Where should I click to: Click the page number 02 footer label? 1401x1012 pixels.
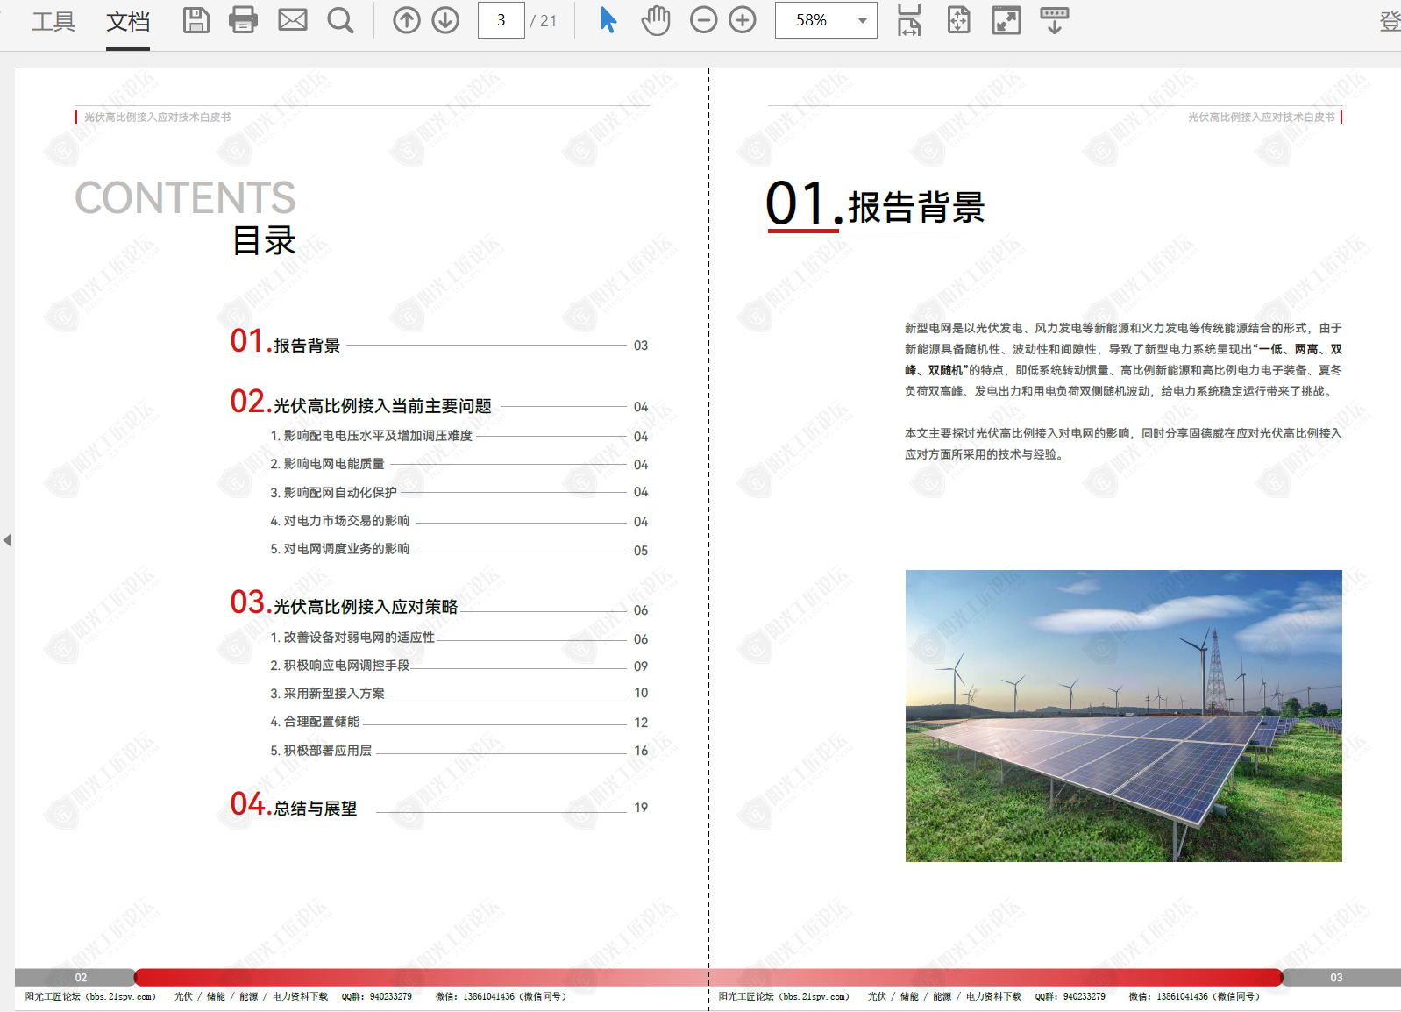81,978
